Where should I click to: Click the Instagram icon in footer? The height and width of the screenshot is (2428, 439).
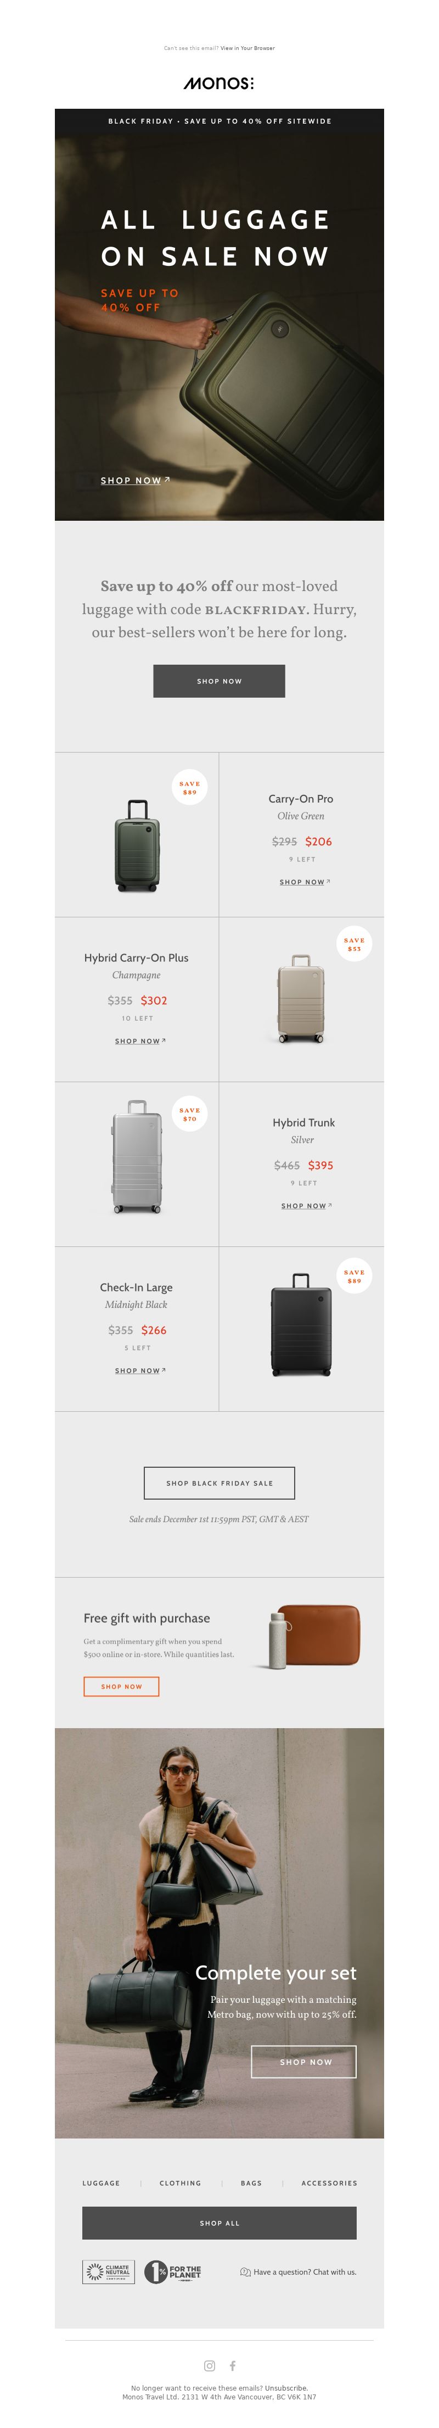tap(209, 2365)
